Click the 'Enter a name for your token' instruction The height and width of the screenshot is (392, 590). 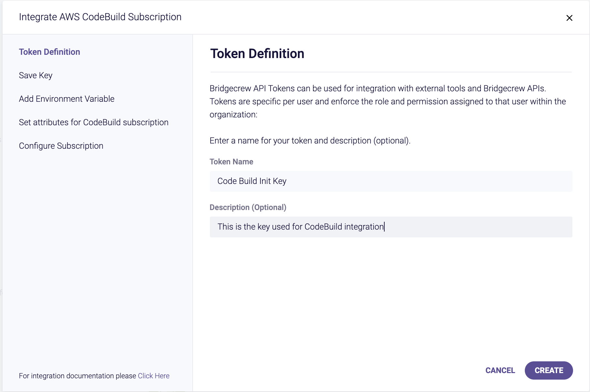[x=310, y=141]
